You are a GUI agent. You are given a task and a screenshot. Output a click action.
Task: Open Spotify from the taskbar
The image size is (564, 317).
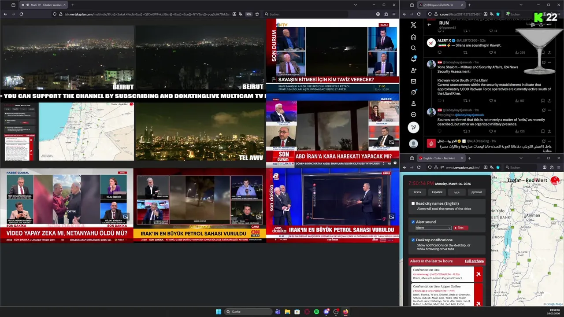tap(316, 312)
